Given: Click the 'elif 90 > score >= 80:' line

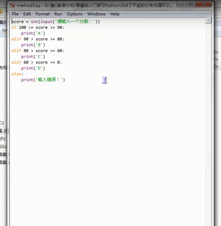Looking at the screenshot, I should (38, 39).
